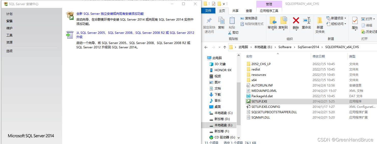This screenshot has height=144, width=377.
Task: Select 下载 in the navigation pane
Action: click(217, 95)
